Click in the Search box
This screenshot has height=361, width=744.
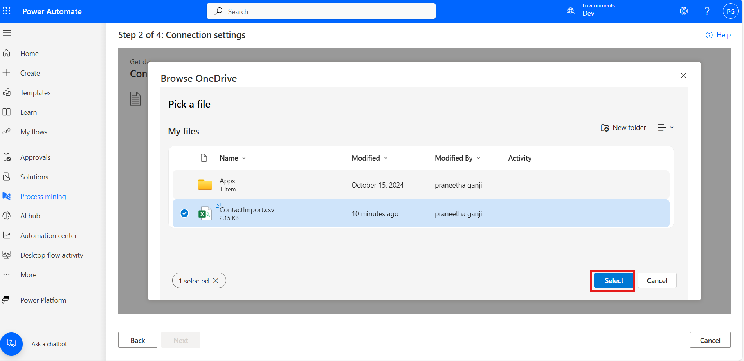(x=321, y=11)
